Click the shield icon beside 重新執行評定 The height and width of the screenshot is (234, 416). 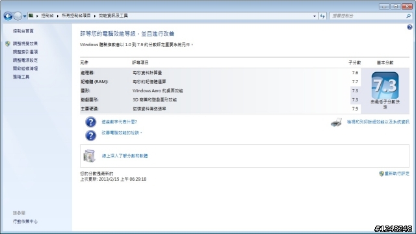point(382,174)
